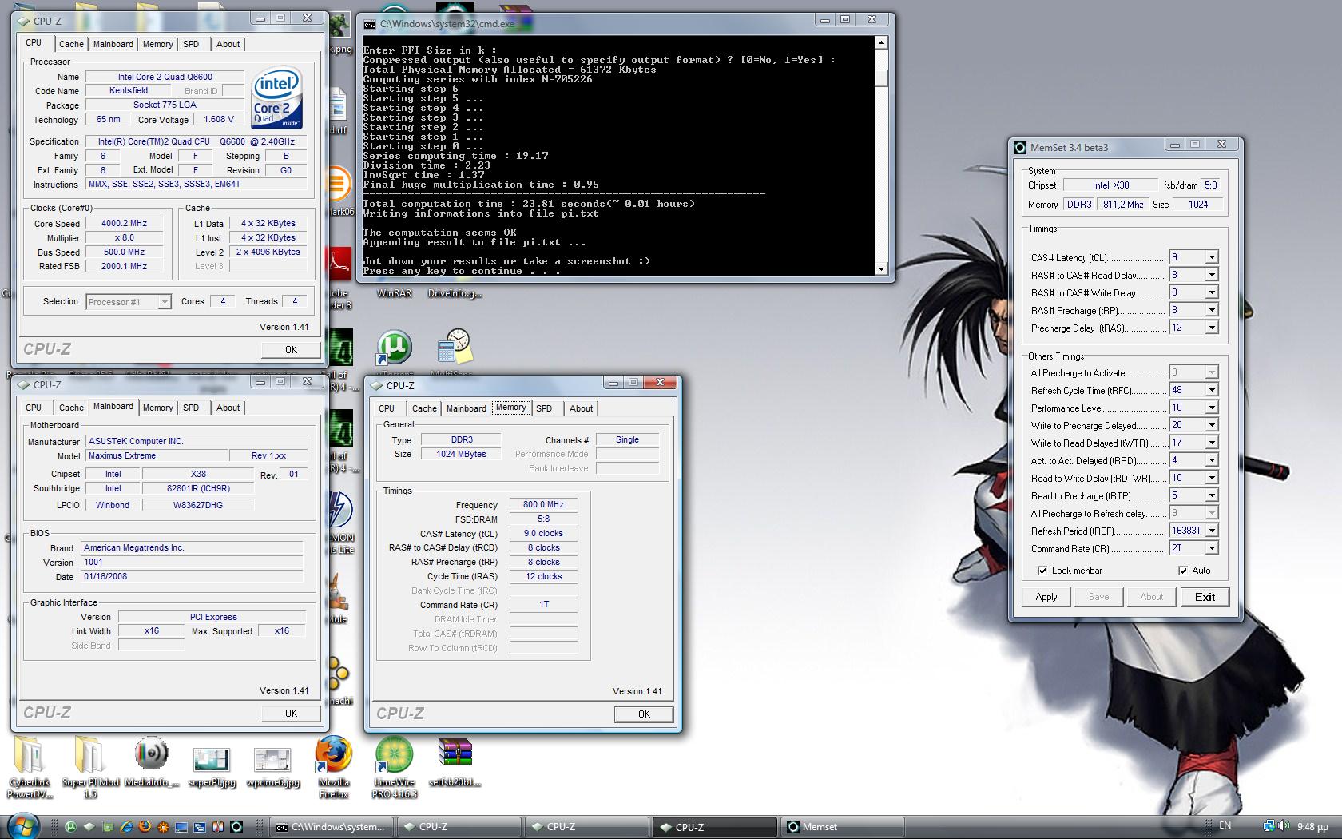1342x839 pixels.
Task: Open Write to Precharge Delayed dropdown
Action: point(1212,425)
